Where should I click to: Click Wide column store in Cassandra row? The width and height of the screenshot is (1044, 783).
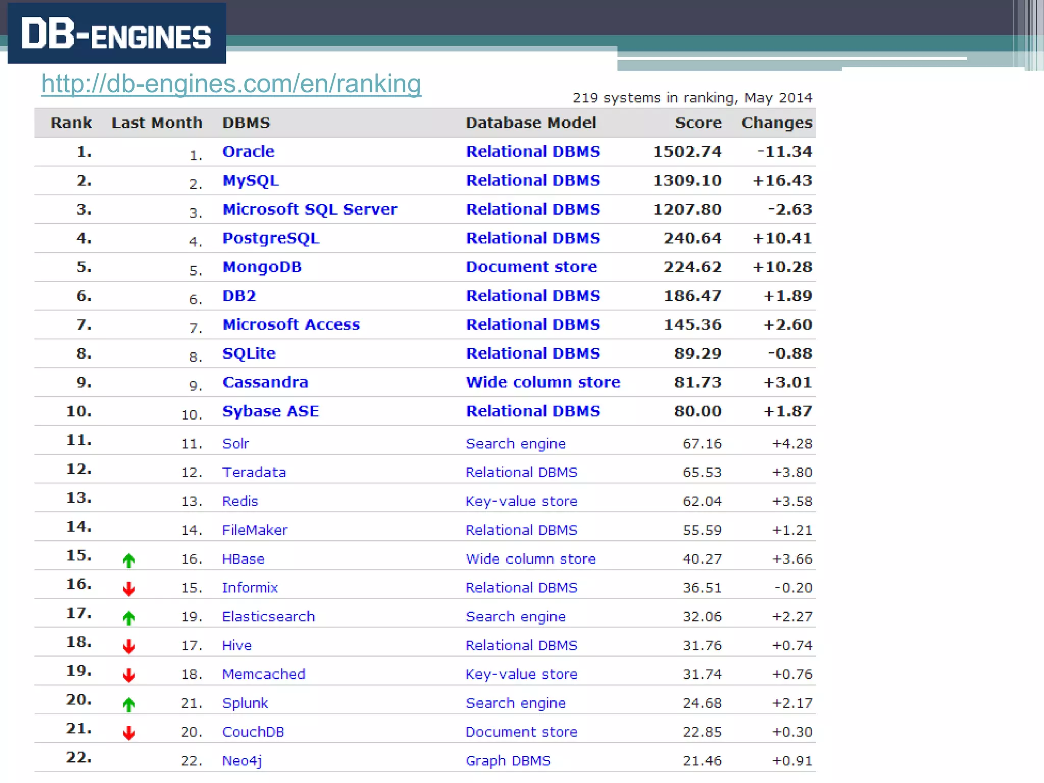[x=543, y=382]
